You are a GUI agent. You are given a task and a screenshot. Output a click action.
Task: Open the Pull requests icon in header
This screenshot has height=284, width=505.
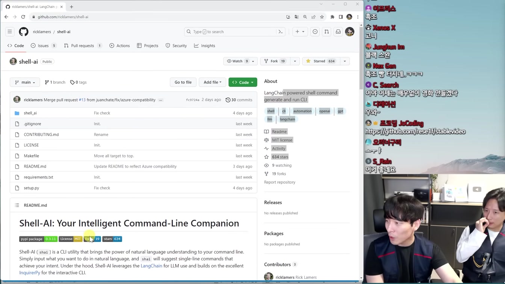point(327,32)
